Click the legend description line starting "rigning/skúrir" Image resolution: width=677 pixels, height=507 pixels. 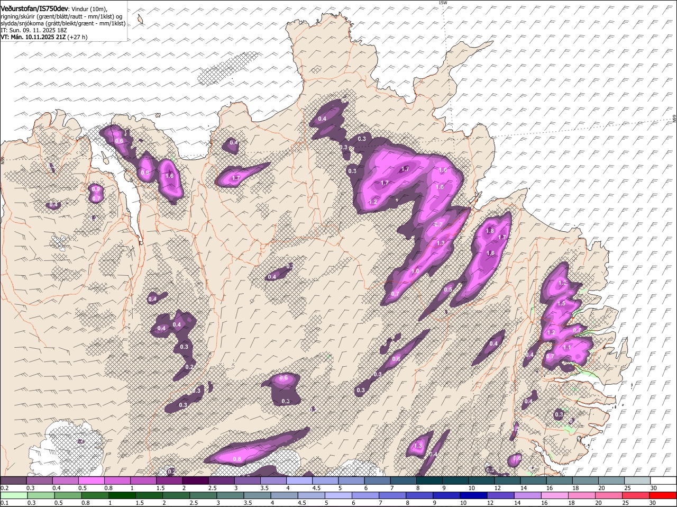[x=62, y=16]
